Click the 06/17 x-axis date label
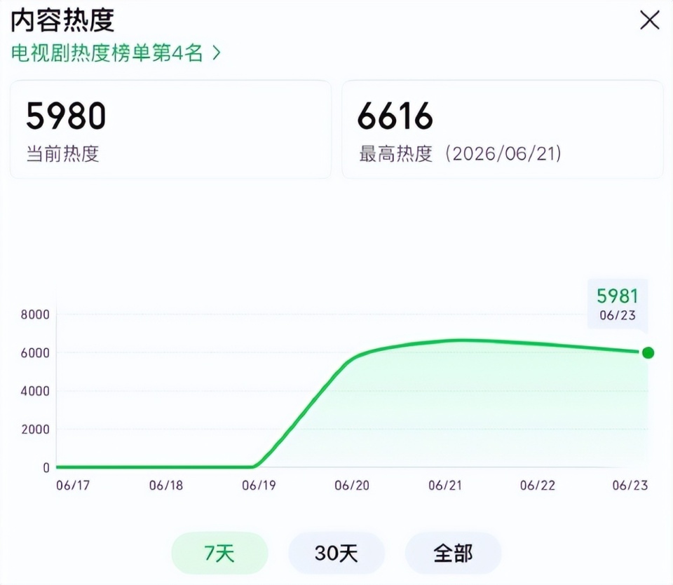This screenshot has height=585, width=673. click(x=73, y=485)
